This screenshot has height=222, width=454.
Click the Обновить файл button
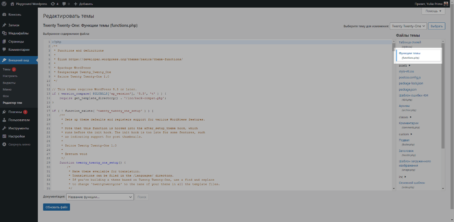point(56,207)
